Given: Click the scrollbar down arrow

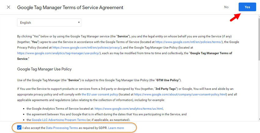Looking at the screenshot, I should [259, 119].
